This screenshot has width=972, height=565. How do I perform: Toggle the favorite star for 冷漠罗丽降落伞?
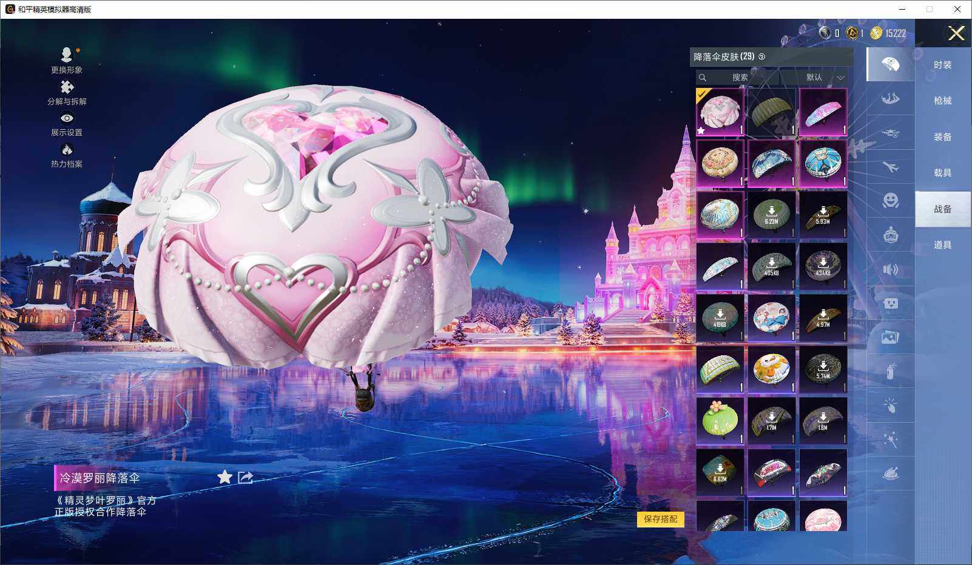224,478
